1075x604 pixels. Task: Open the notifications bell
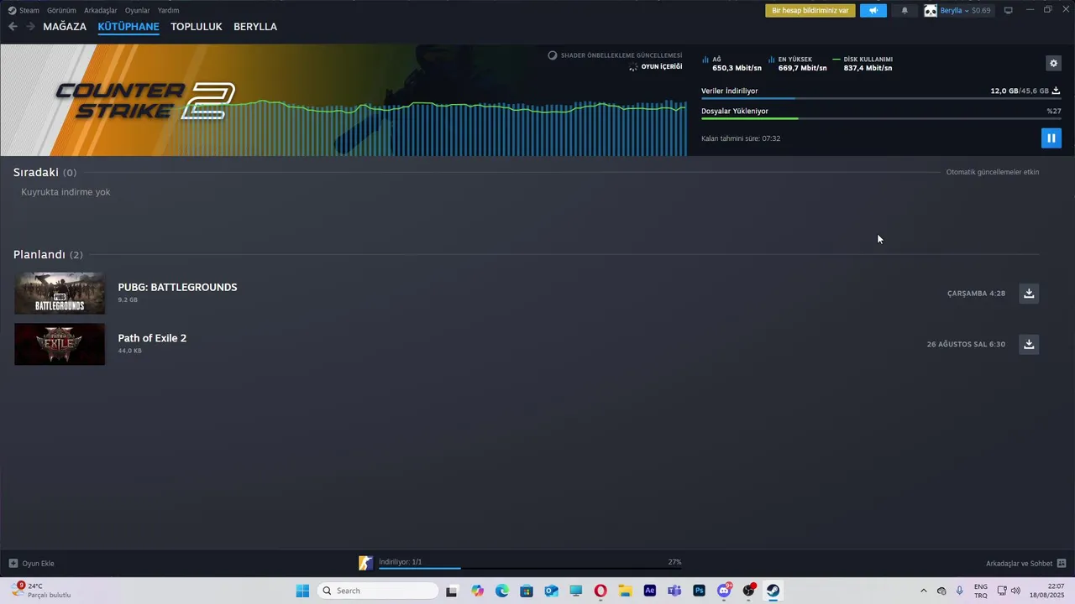[x=905, y=10]
